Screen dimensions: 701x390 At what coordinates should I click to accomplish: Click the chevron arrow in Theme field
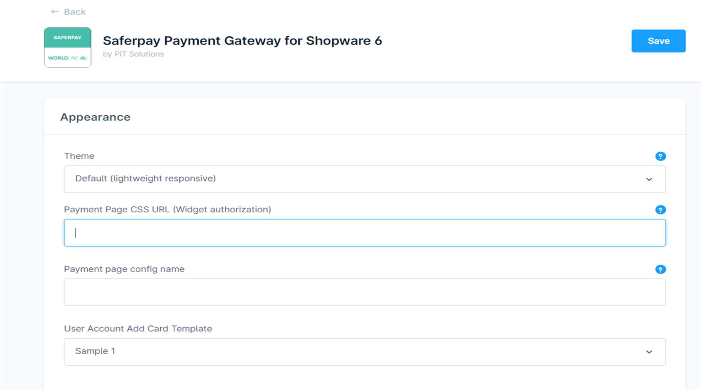pyautogui.click(x=649, y=179)
